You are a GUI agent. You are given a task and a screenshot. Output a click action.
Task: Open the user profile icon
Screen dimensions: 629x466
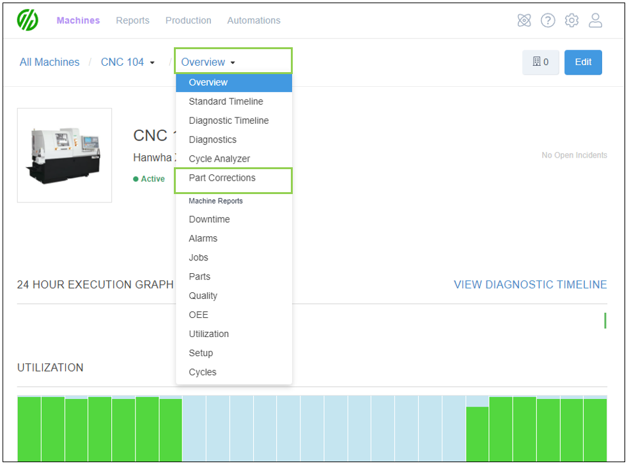[595, 20]
